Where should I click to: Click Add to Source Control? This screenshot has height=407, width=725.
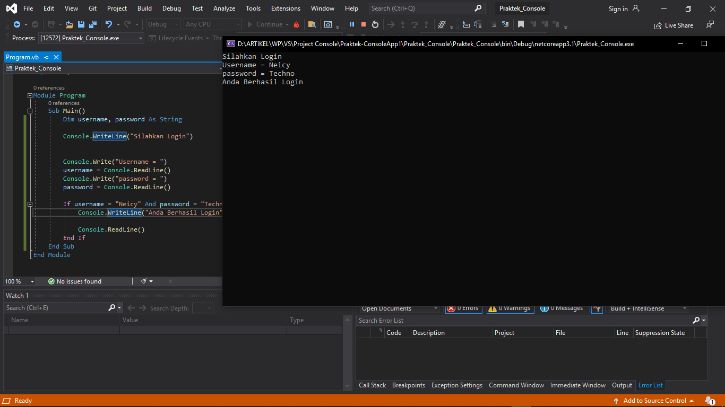[654, 401]
